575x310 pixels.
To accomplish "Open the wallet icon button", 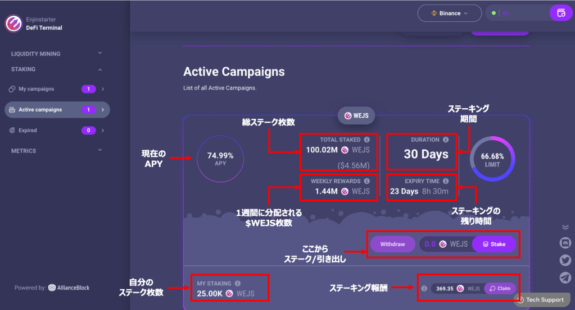I will pyautogui.click(x=560, y=13).
